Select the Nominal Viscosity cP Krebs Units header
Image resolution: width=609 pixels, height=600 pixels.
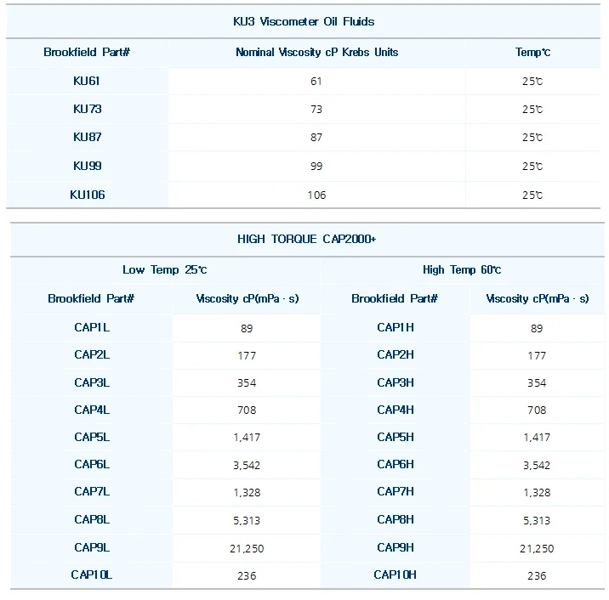[316, 53]
